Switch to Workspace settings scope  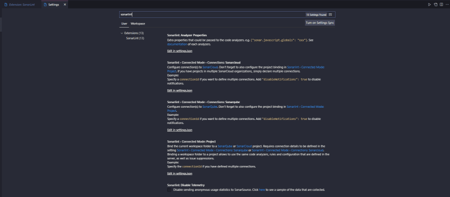pyautogui.click(x=138, y=24)
